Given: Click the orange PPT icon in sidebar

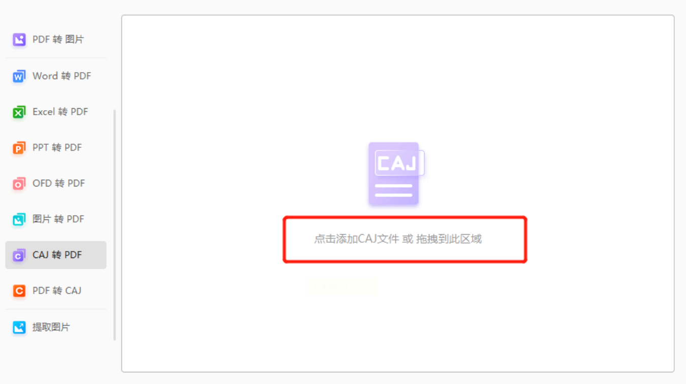Looking at the screenshot, I should [19, 148].
